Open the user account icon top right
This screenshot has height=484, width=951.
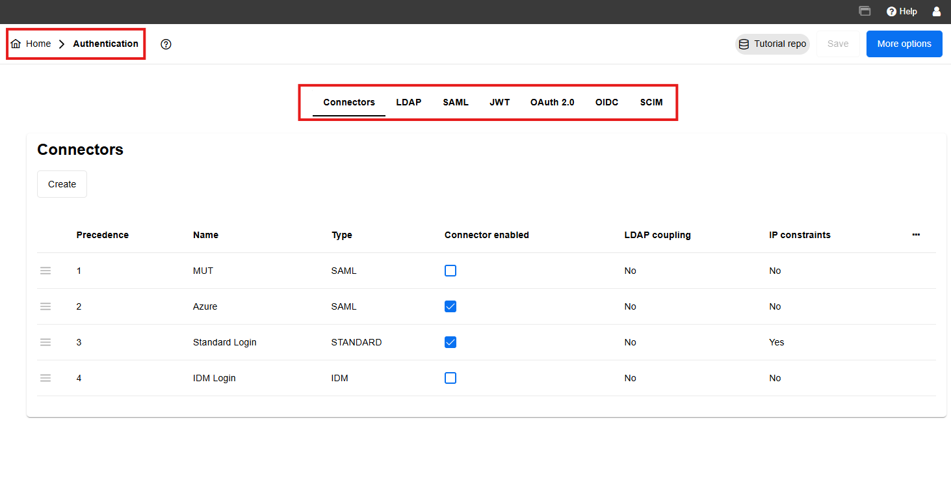click(936, 11)
